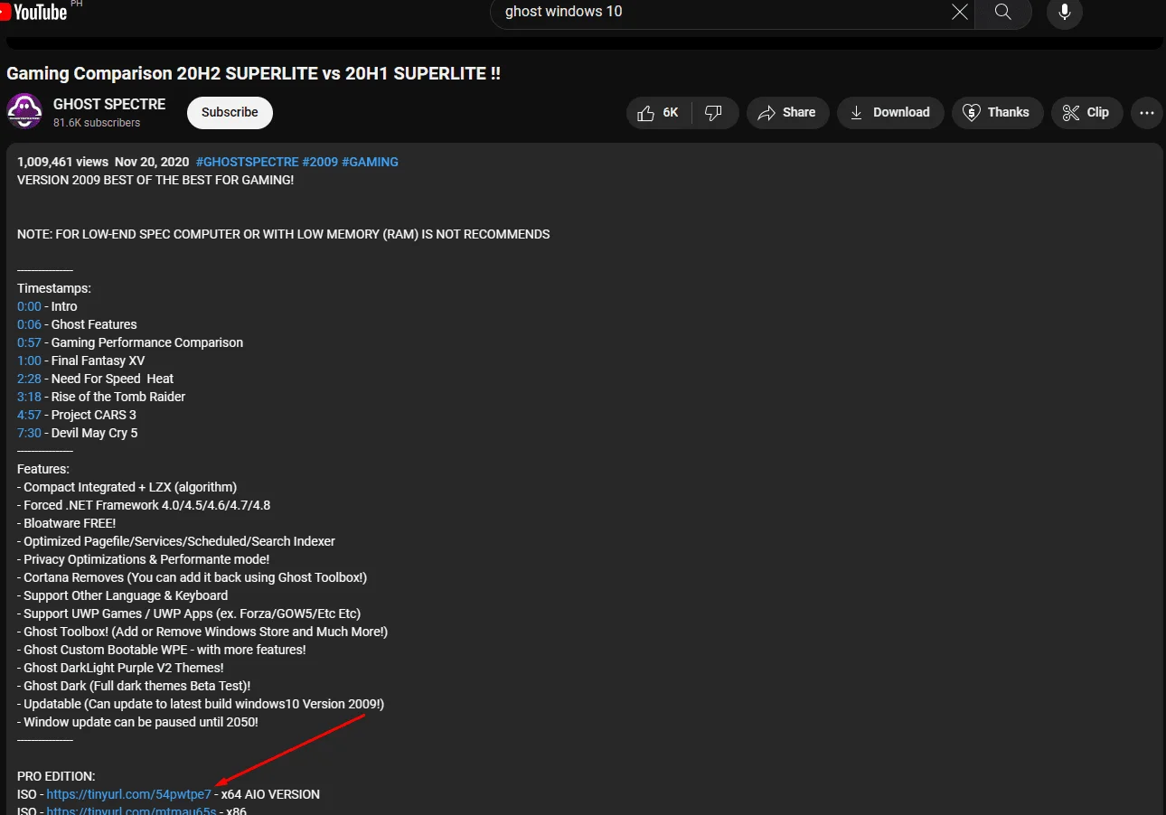The height and width of the screenshot is (815, 1166).
Task: Jump to 1:00 Final Fantasy XV timestamp
Action: pyautogui.click(x=29, y=361)
